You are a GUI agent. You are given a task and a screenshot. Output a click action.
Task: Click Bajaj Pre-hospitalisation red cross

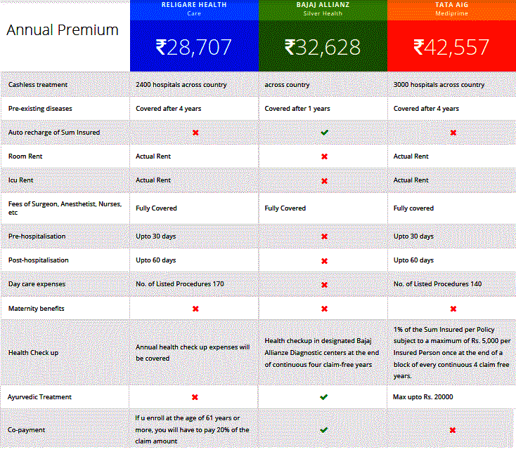point(324,236)
